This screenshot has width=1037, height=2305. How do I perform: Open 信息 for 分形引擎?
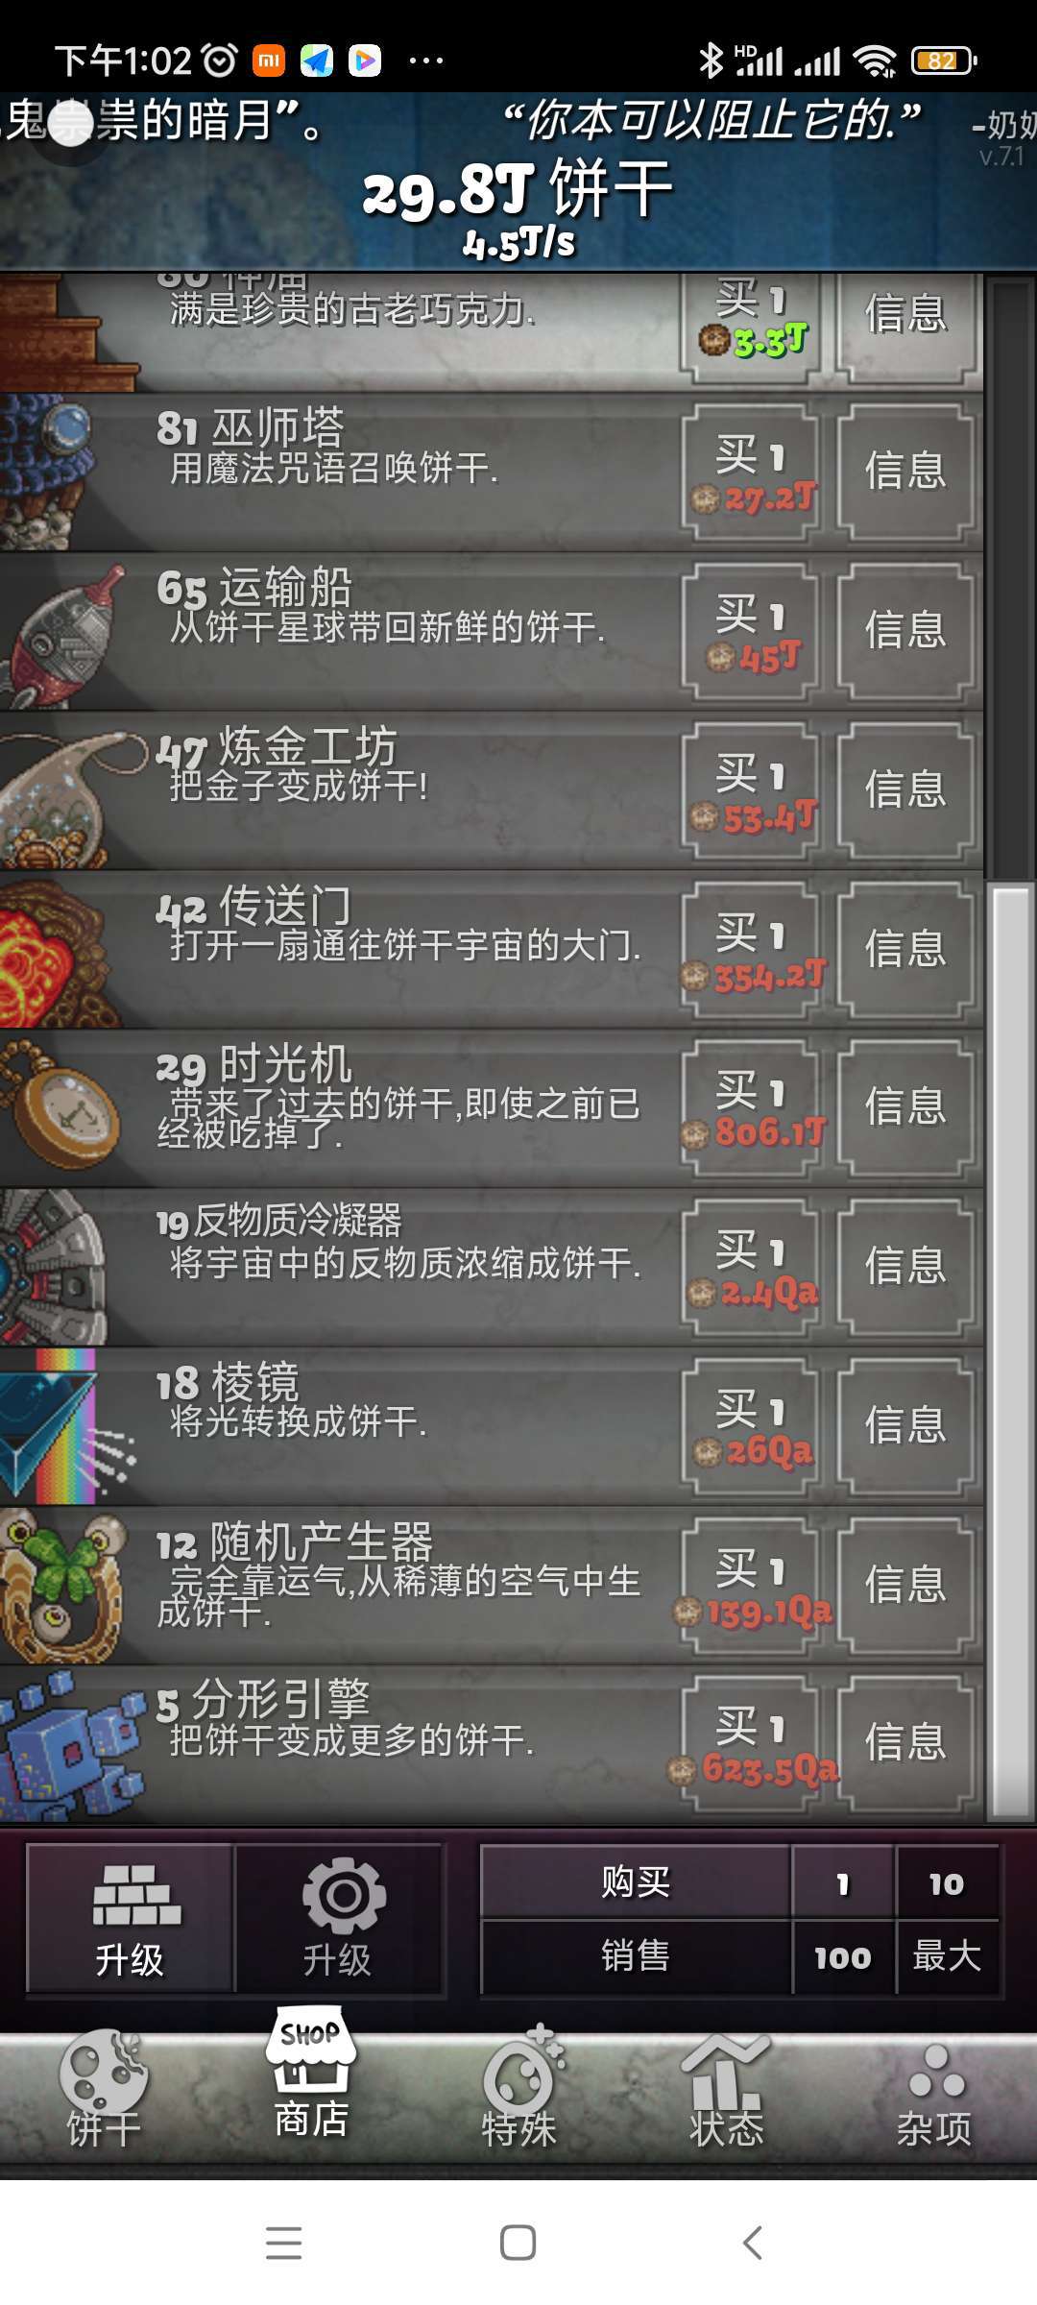pos(906,1742)
